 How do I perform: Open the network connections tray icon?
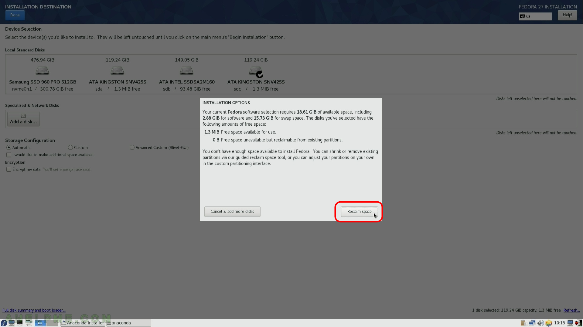pyautogui.click(x=532, y=323)
